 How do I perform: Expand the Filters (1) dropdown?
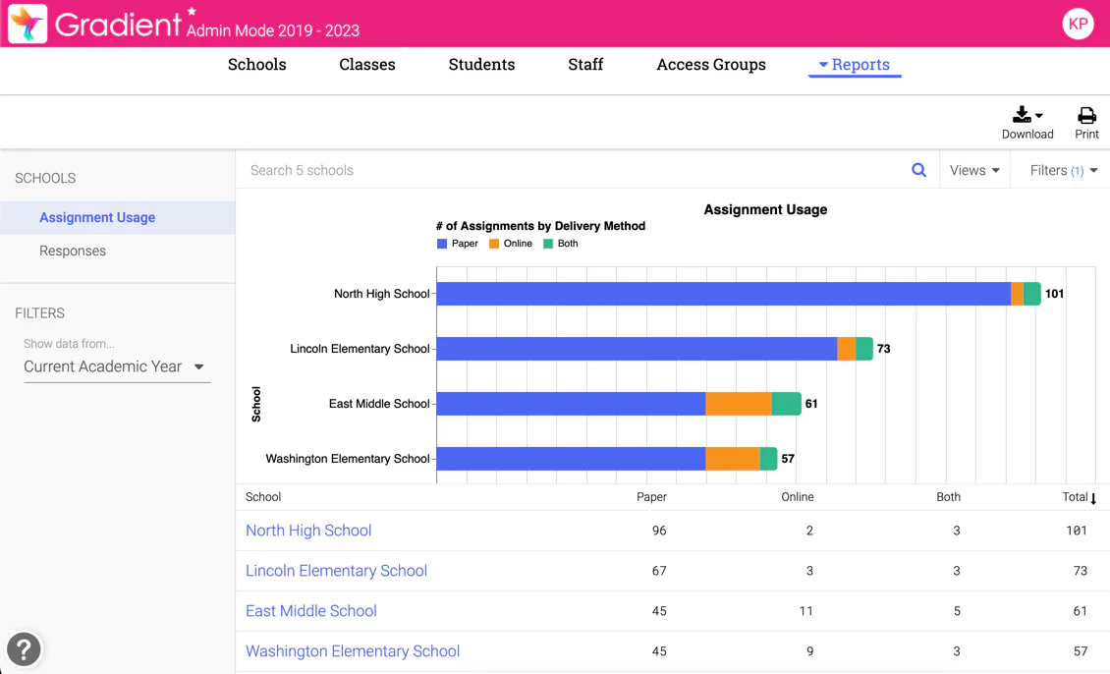(x=1063, y=170)
